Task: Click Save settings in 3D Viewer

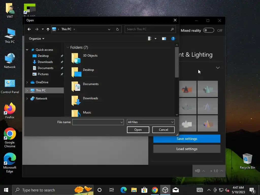Action: [187, 139]
